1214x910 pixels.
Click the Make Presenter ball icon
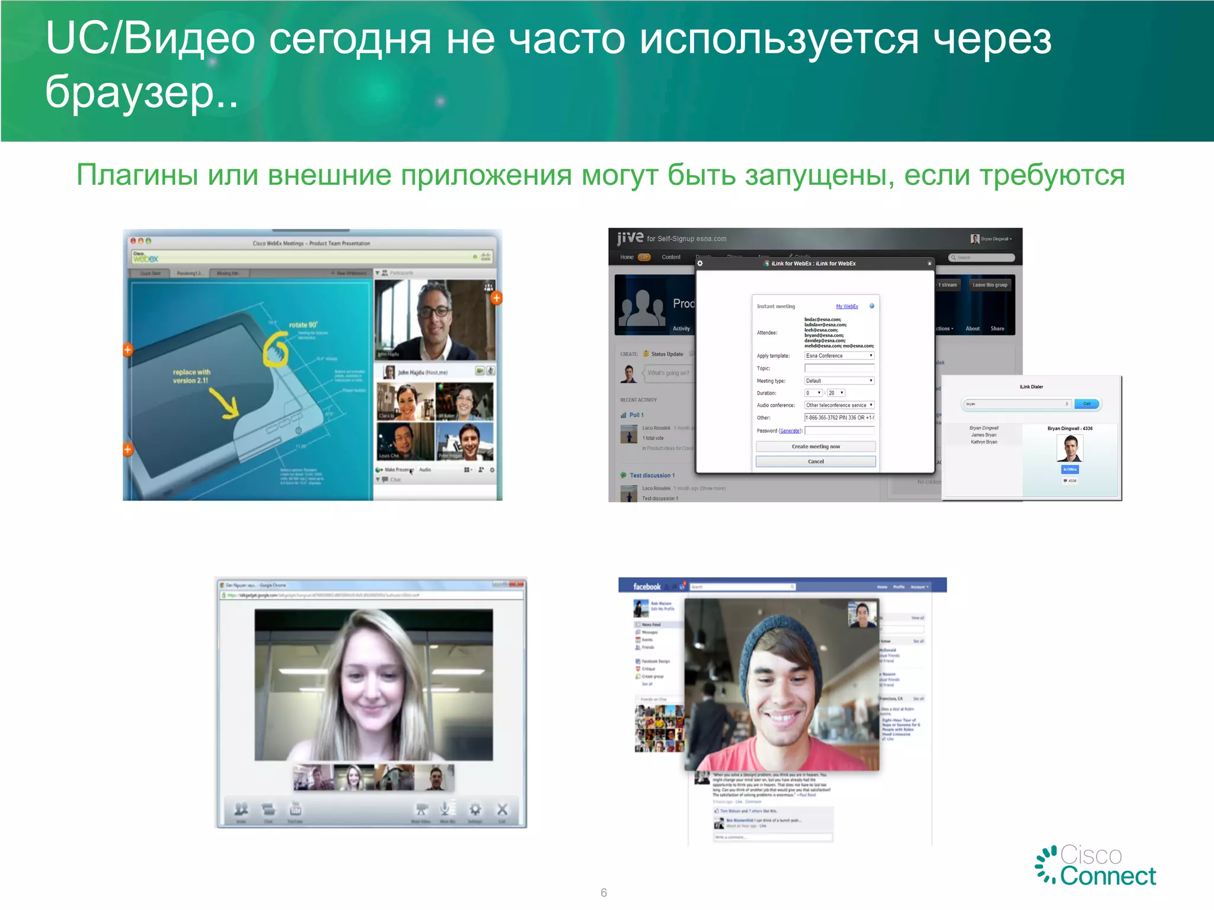(x=379, y=470)
